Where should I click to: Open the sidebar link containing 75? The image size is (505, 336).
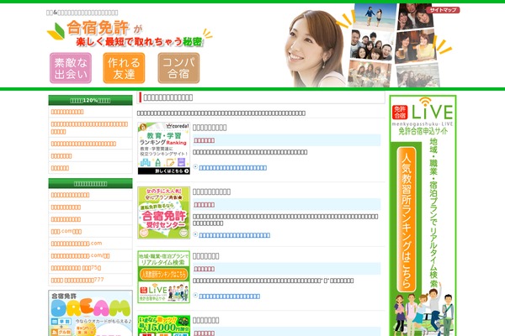point(76,268)
